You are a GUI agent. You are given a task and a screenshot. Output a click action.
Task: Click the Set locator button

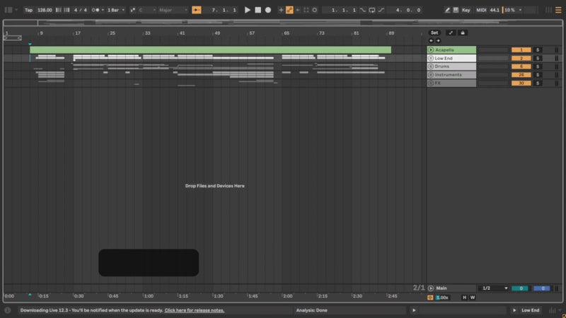point(434,33)
